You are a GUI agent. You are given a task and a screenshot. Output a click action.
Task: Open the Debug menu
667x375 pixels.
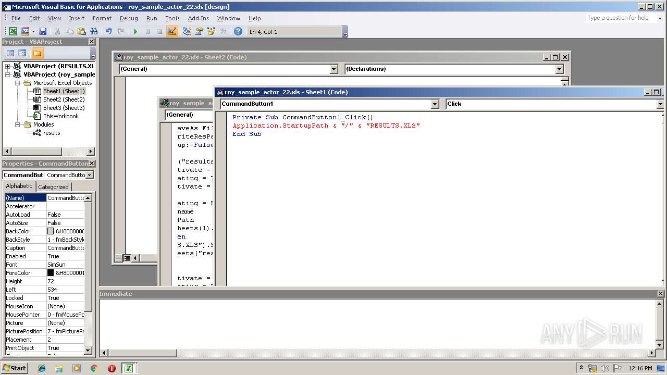129,18
